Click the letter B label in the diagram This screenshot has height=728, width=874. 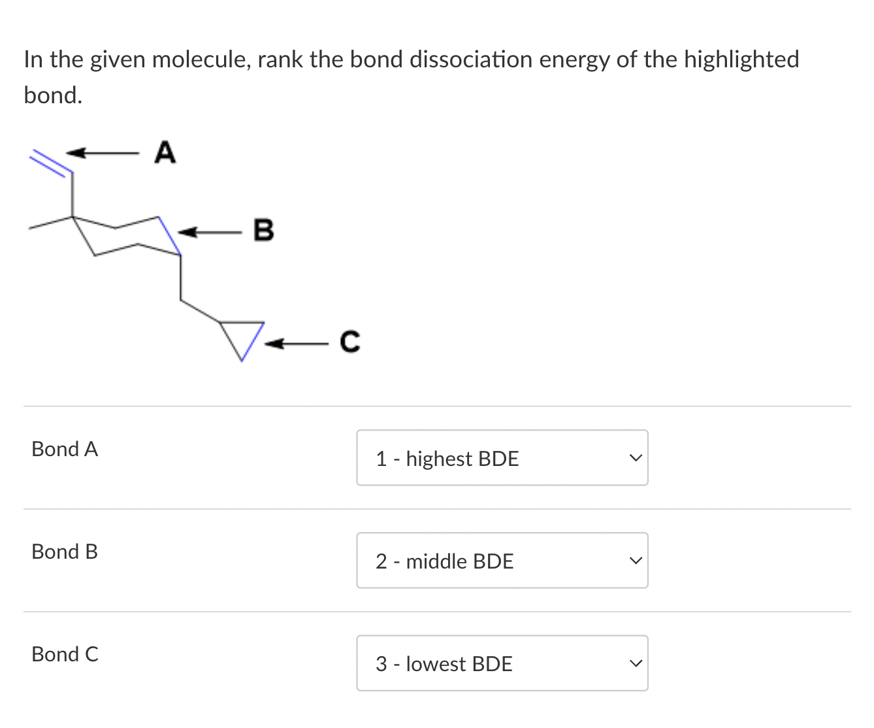(x=263, y=230)
